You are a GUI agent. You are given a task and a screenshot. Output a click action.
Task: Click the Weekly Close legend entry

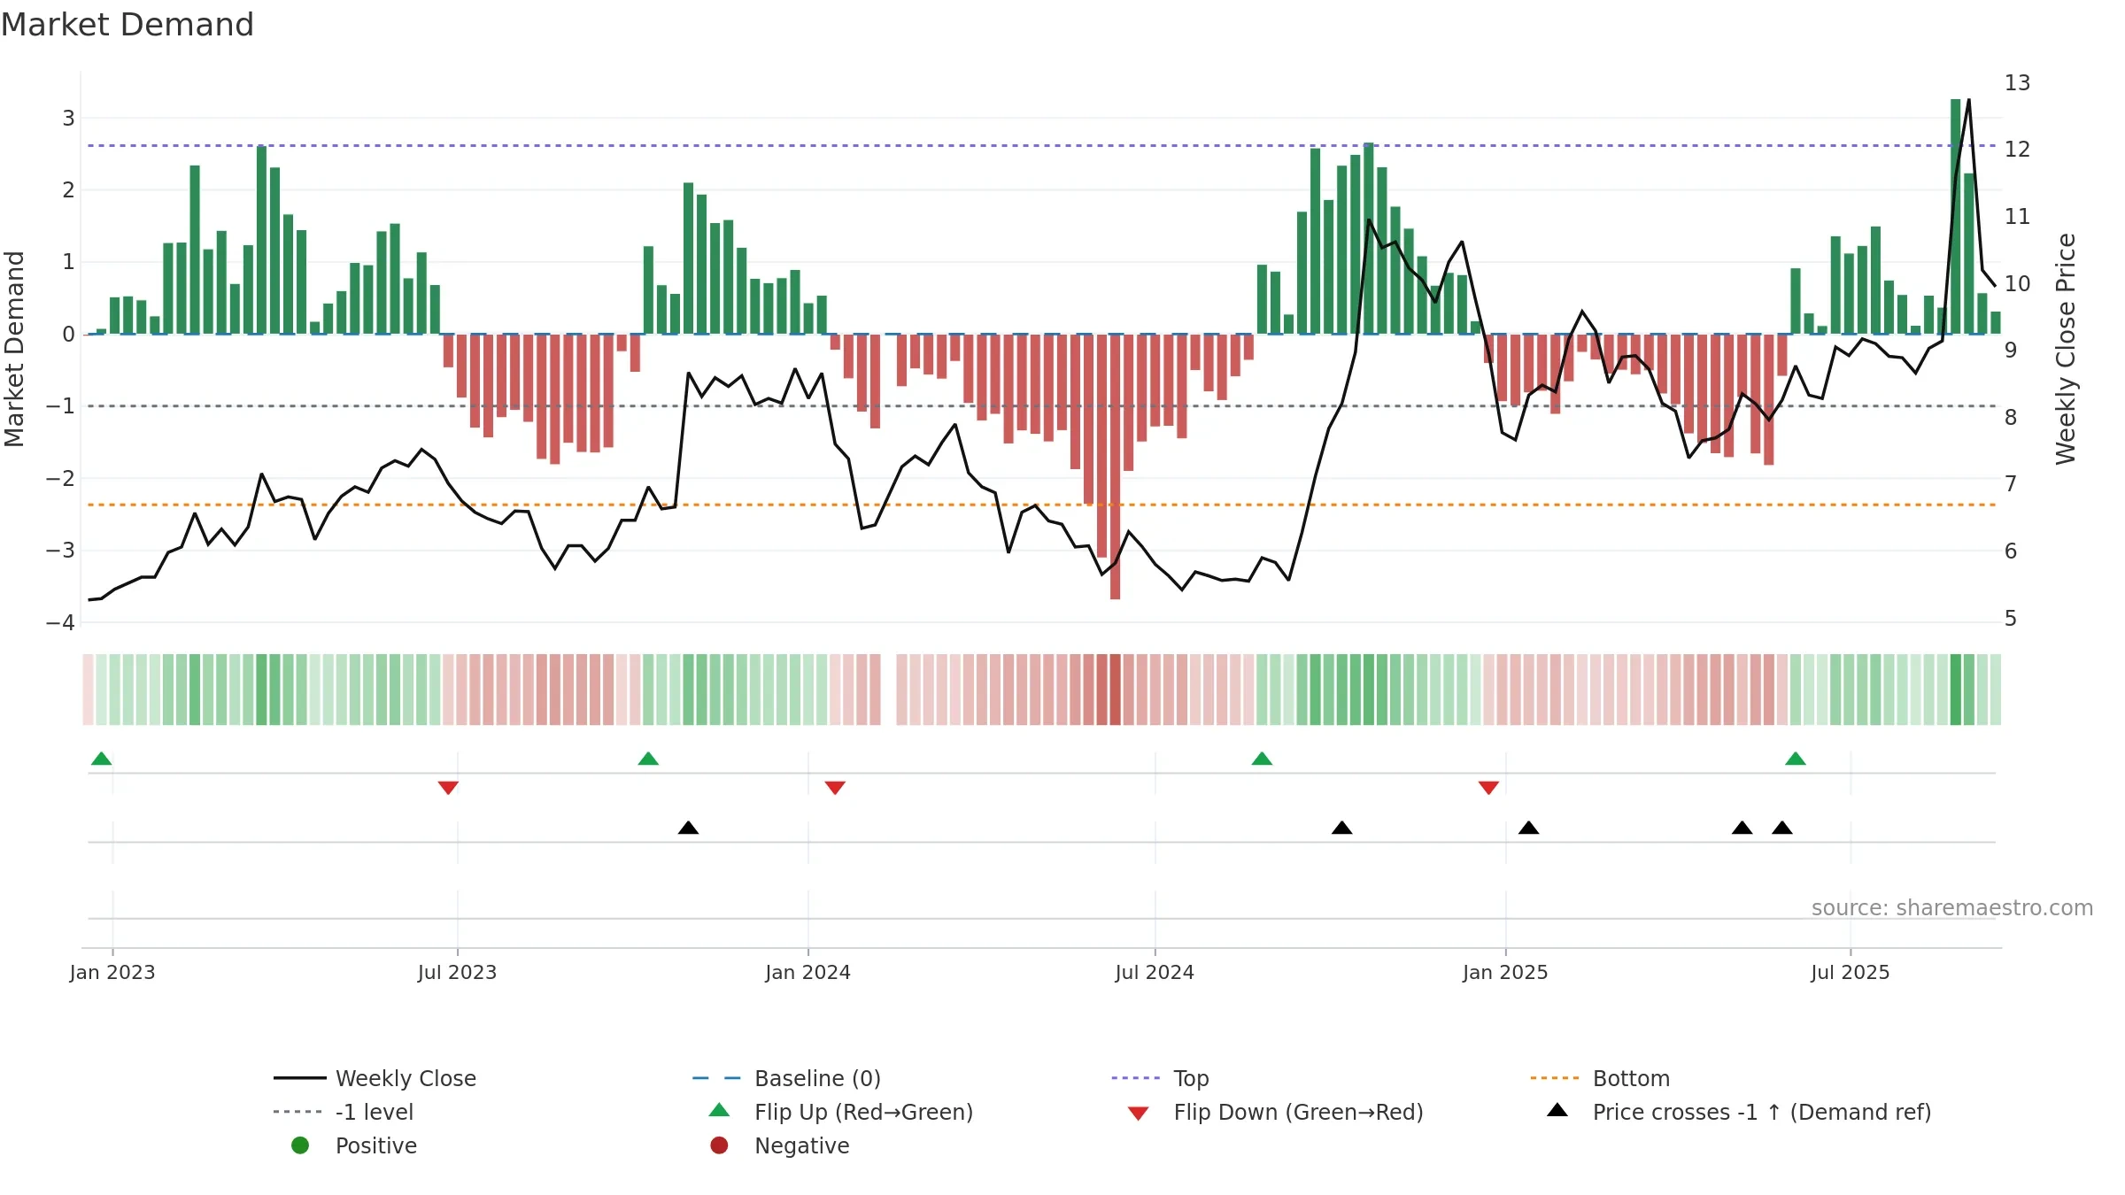375,1078
